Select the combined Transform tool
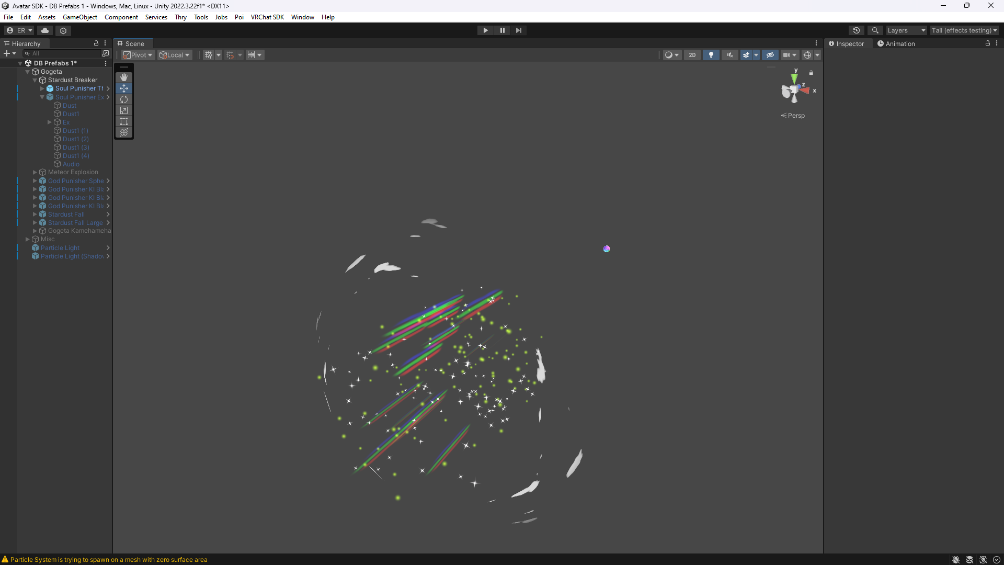 click(124, 132)
